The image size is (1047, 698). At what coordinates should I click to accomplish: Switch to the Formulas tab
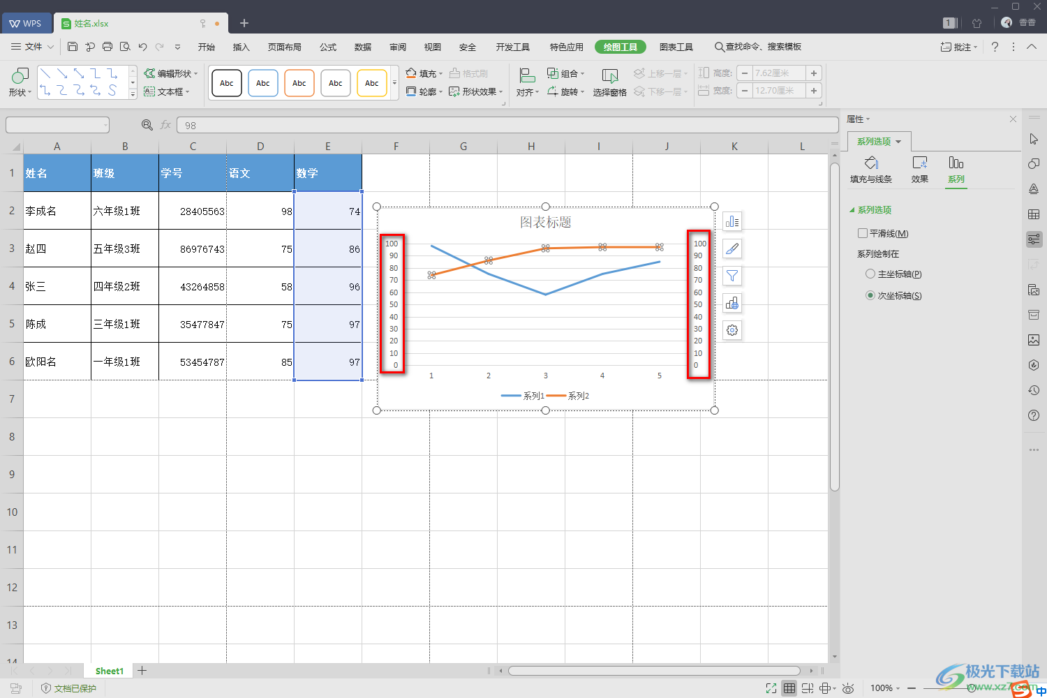328,47
